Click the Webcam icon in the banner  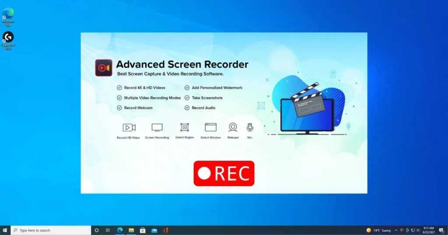point(233,127)
